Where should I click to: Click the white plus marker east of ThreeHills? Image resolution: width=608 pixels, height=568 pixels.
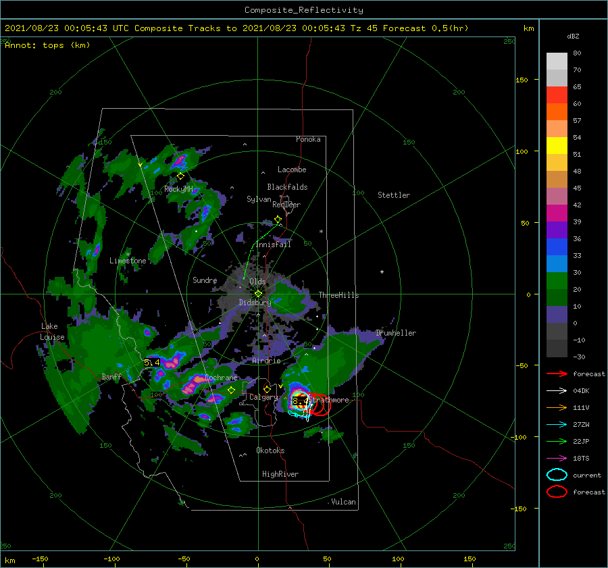382,272
